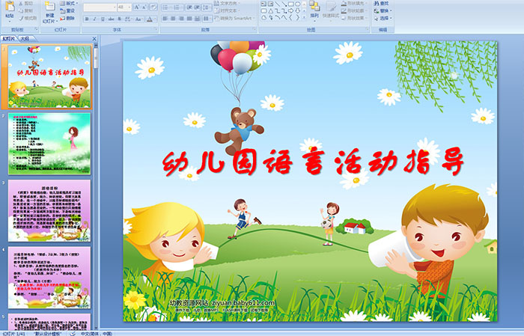Open the Line Spacing dropdown
Image resolution: width=524 pixels, height=336 pixels.
(x=207, y=7)
